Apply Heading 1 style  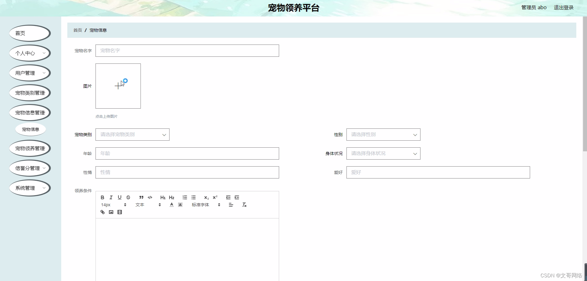(x=163, y=197)
